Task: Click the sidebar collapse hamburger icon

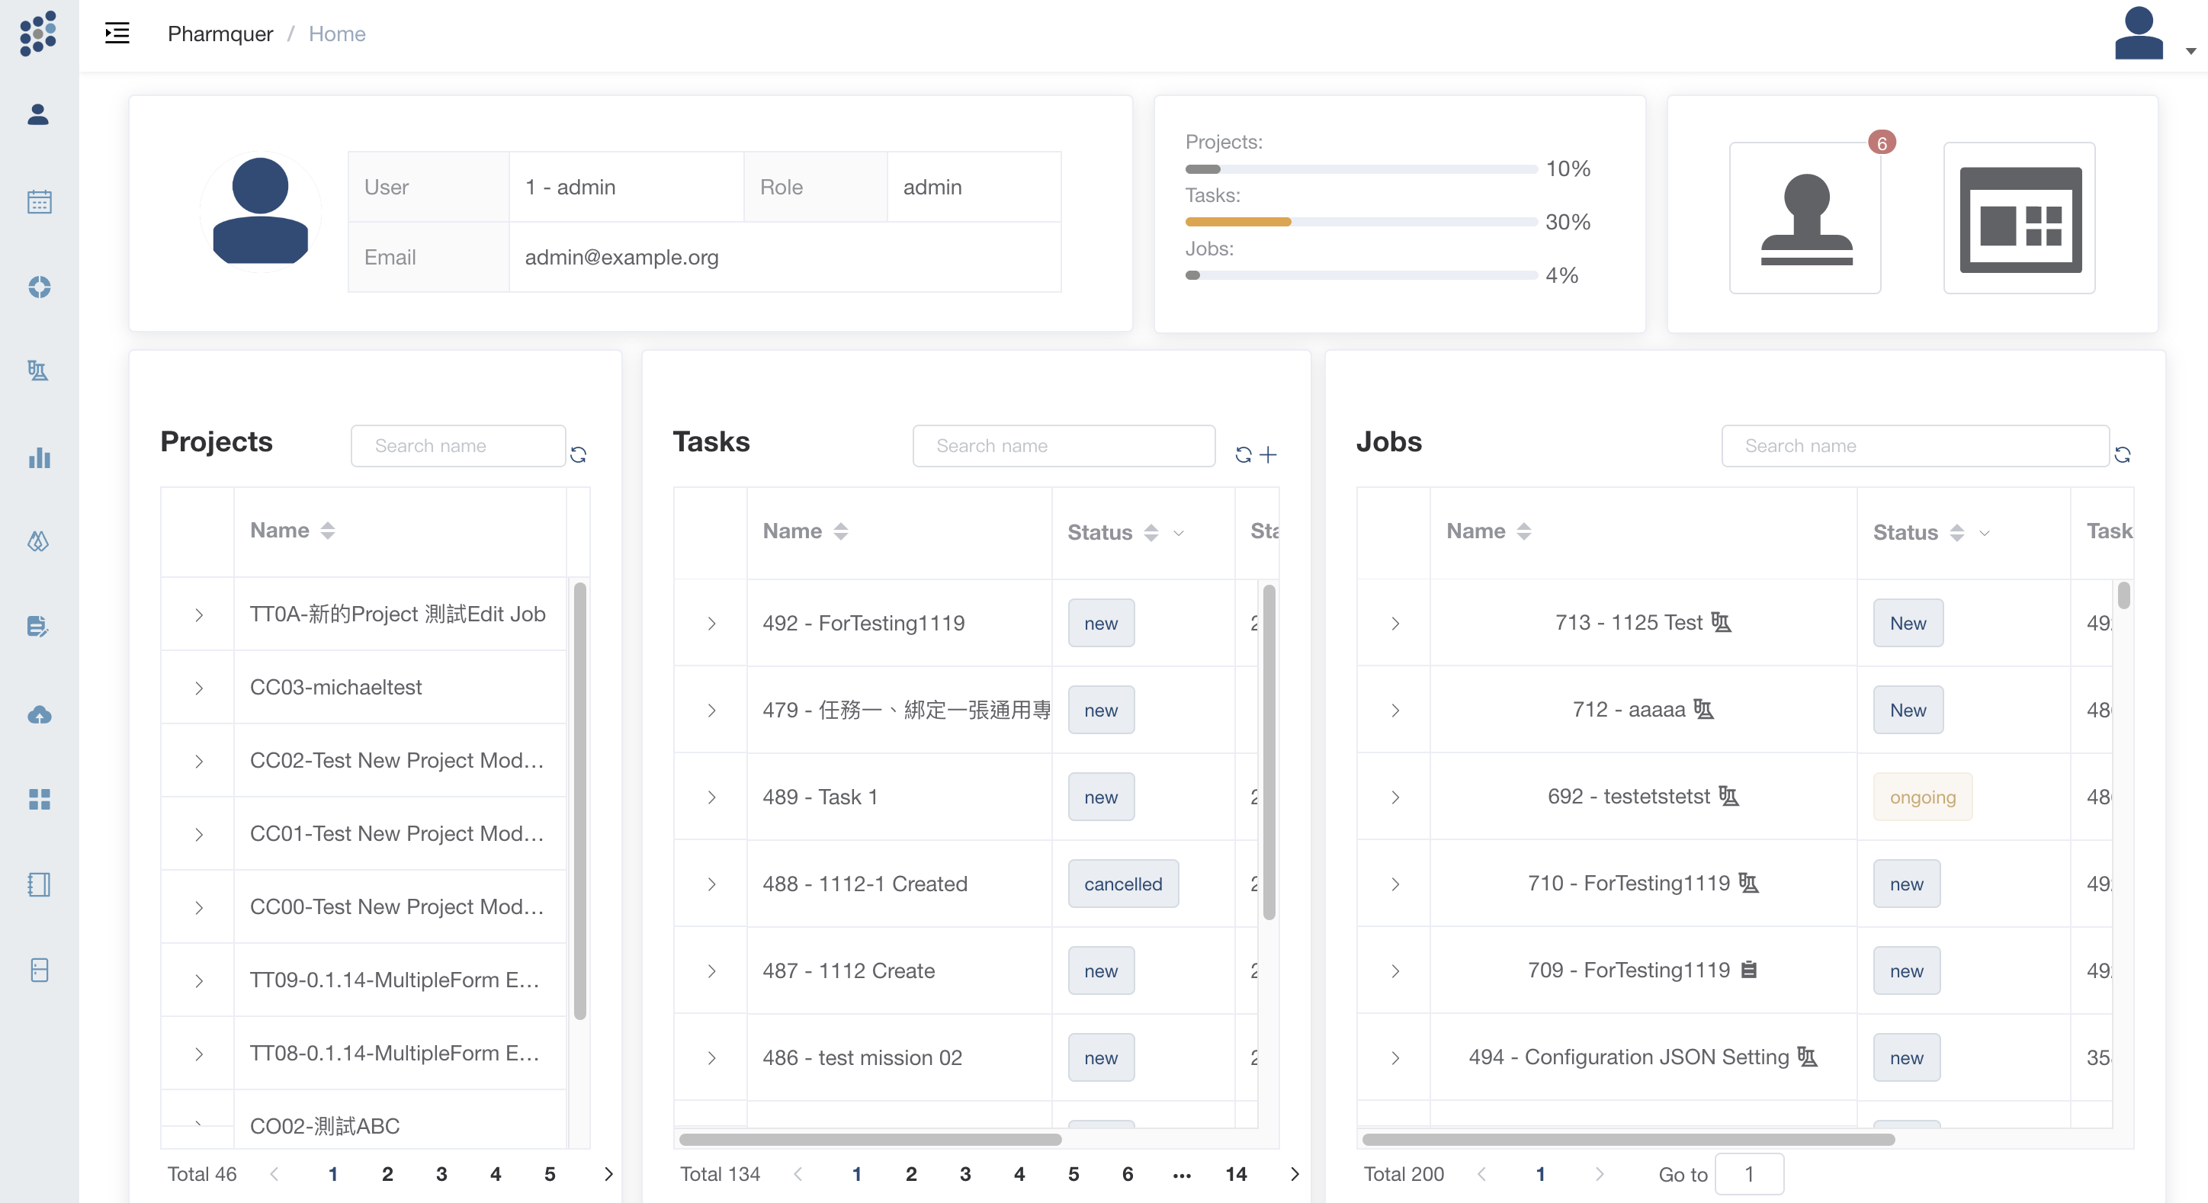Action: coord(117,34)
